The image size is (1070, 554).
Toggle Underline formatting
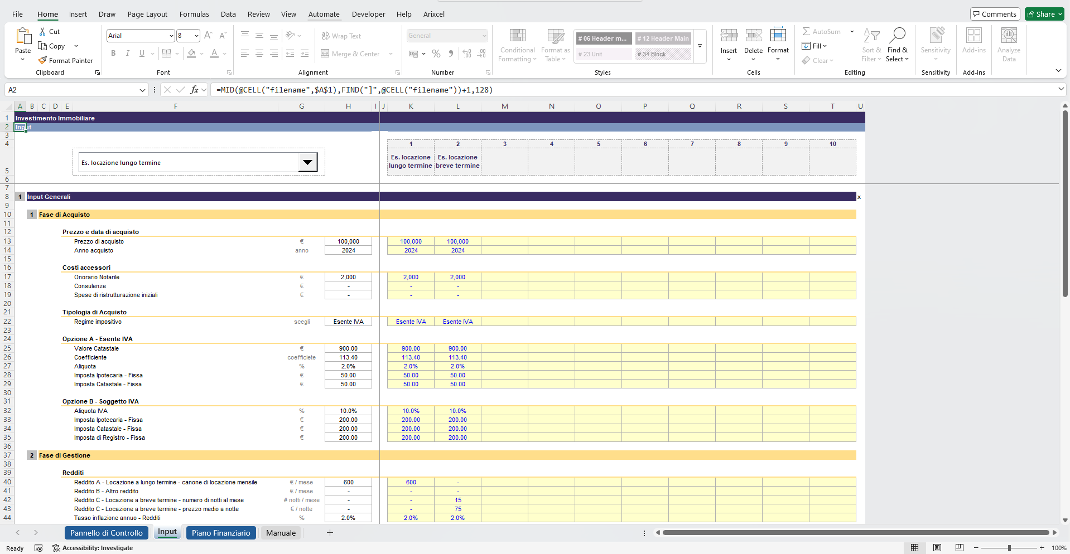(142, 54)
